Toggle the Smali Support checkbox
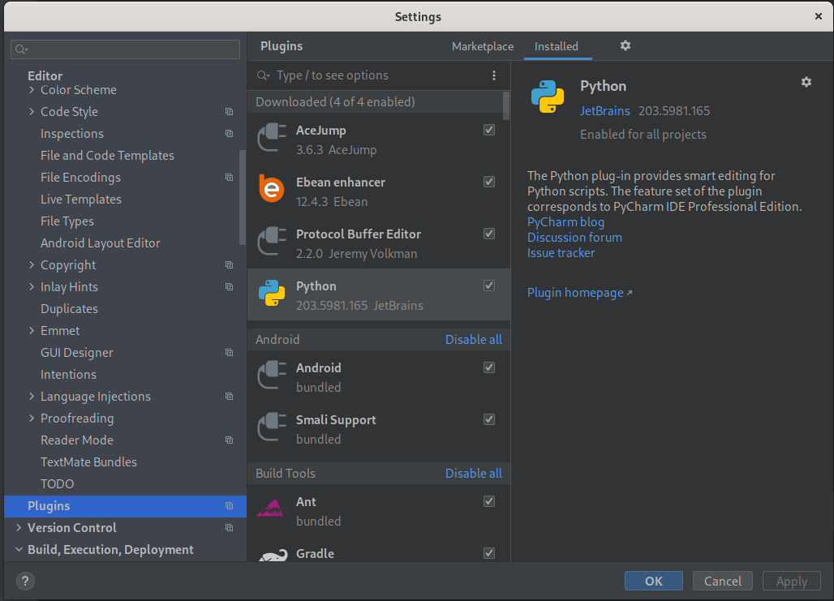 pyautogui.click(x=489, y=419)
